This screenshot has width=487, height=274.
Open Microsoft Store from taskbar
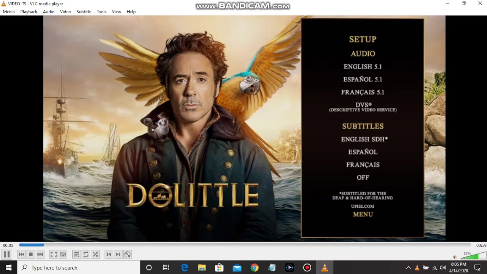tap(219, 268)
